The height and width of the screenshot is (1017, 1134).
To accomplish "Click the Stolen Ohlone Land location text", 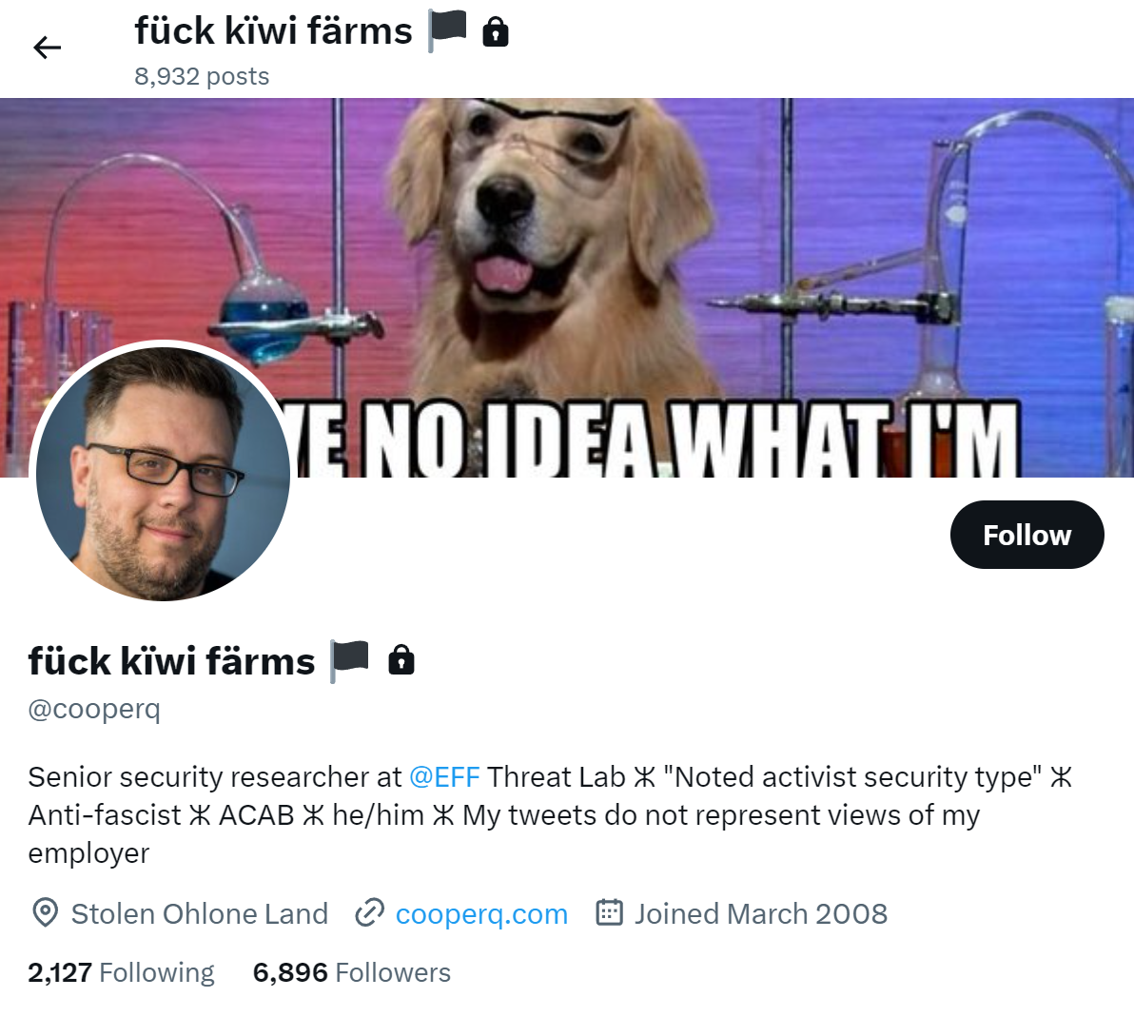I will tap(200, 913).
